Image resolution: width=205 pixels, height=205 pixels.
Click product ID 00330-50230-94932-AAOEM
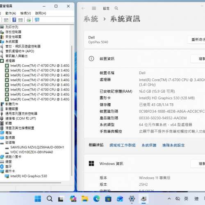[163, 118]
